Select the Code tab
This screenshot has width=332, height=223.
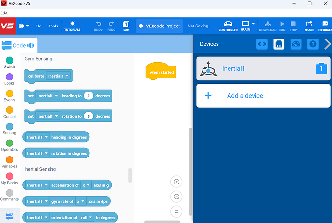pos(19,45)
